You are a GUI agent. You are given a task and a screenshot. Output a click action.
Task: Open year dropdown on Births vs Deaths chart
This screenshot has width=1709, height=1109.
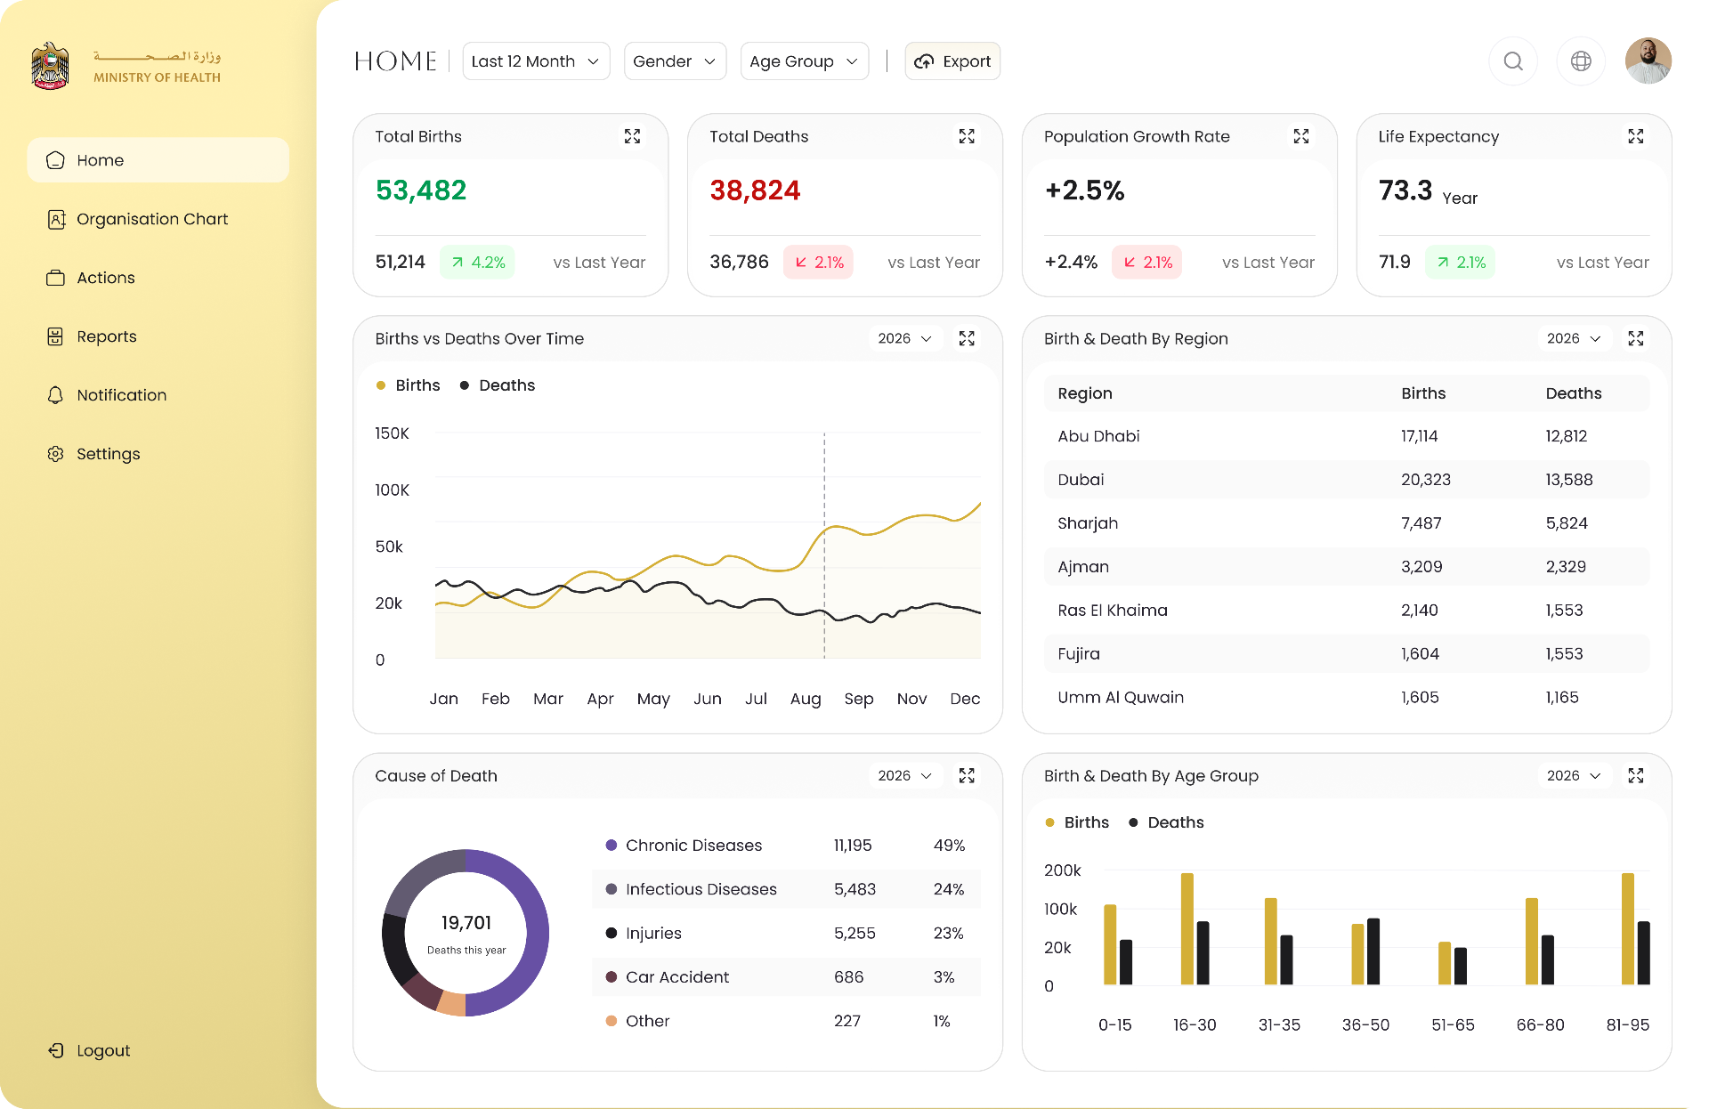(x=905, y=338)
